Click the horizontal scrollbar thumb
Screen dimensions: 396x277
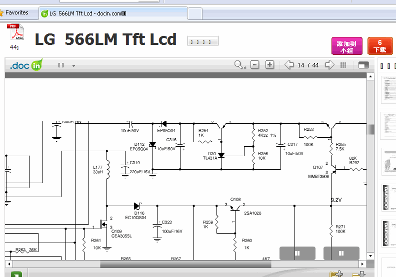coord(185,264)
